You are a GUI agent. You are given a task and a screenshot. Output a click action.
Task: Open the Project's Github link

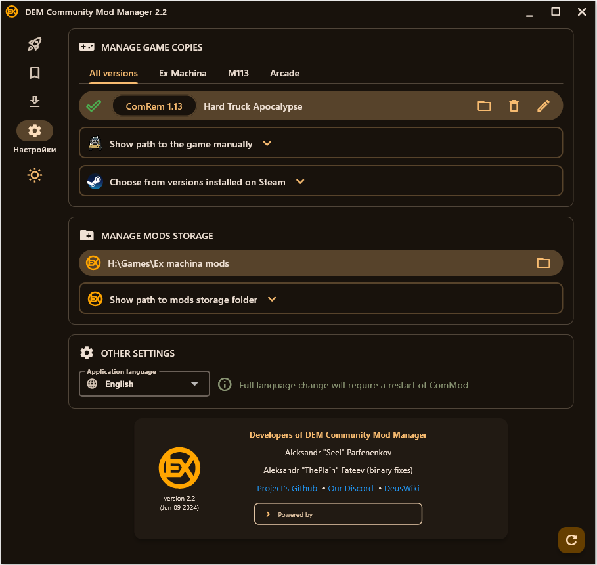287,488
